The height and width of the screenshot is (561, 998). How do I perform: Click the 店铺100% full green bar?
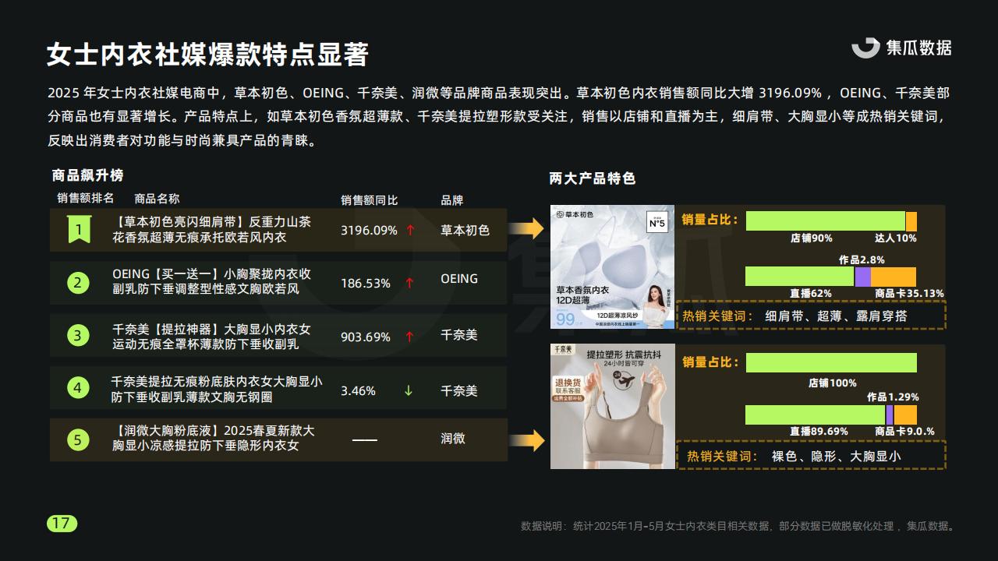click(x=831, y=363)
